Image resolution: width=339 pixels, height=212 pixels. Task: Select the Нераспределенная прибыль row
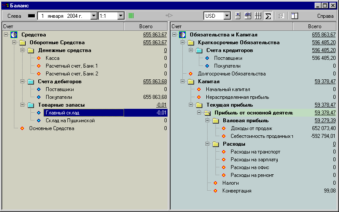pyautogui.click(x=237, y=97)
